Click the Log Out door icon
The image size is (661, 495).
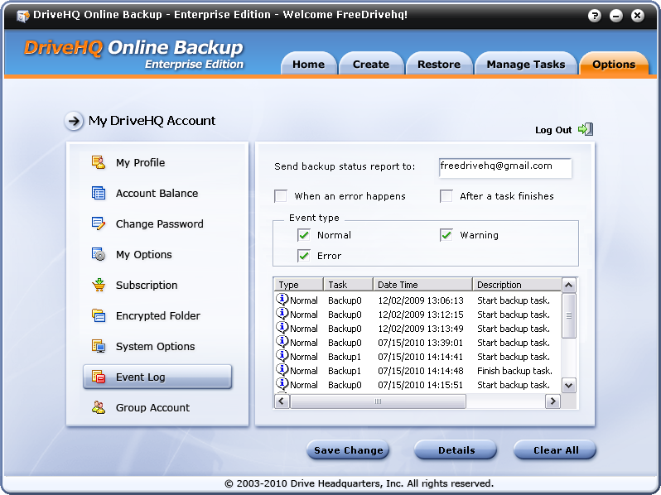(586, 129)
